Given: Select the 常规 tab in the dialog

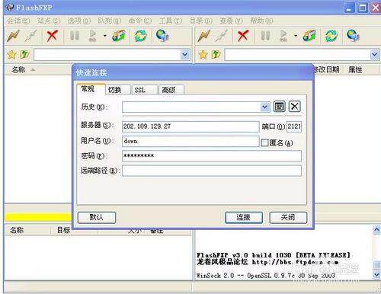Looking at the screenshot, I should 91,89.
